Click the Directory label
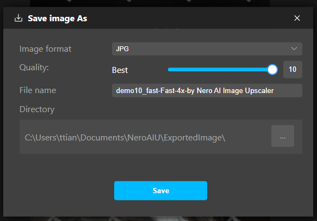This screenshot has height=221, width=317. pyautogui.click(x=37, y=109)
